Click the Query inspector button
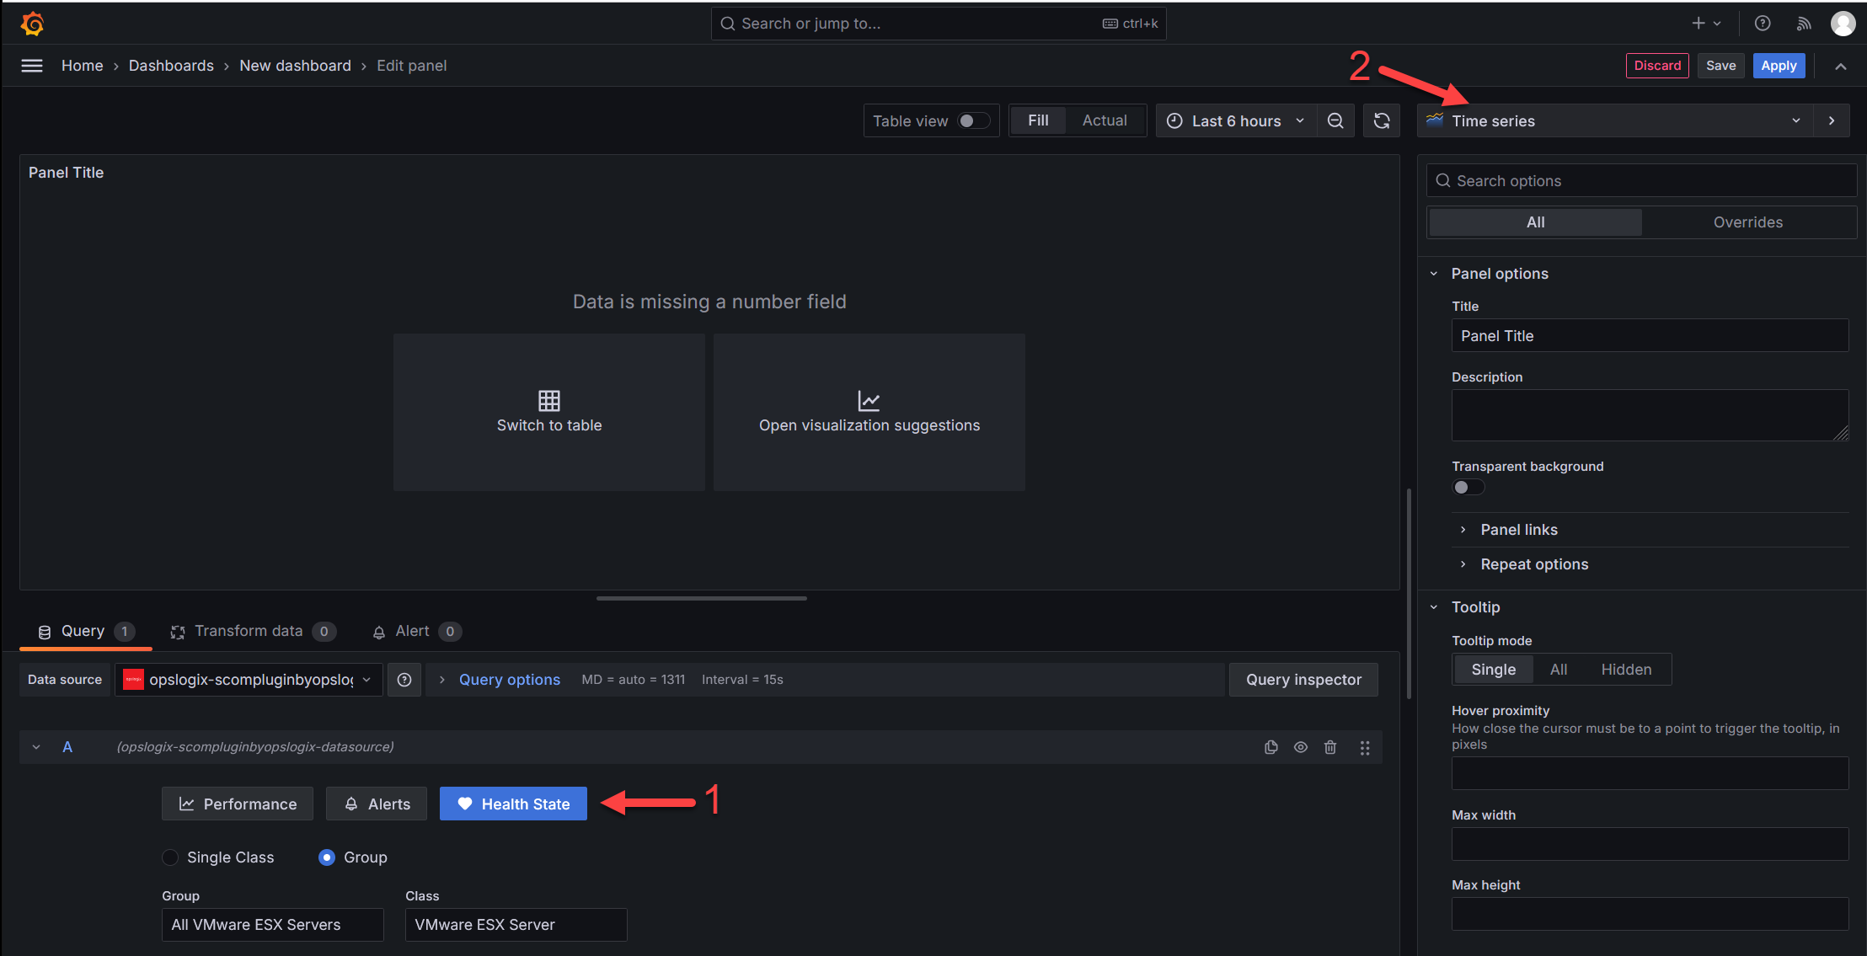 click(1303, 680)
